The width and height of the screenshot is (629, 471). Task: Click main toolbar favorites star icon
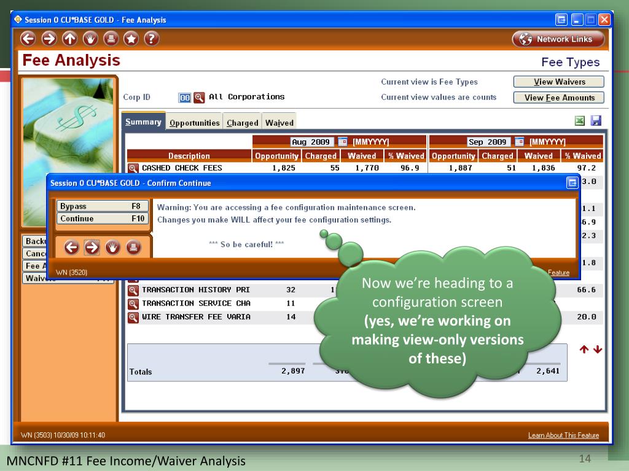131,39
